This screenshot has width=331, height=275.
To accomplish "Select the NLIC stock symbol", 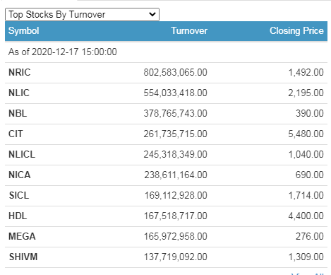I will coord(19,93).
